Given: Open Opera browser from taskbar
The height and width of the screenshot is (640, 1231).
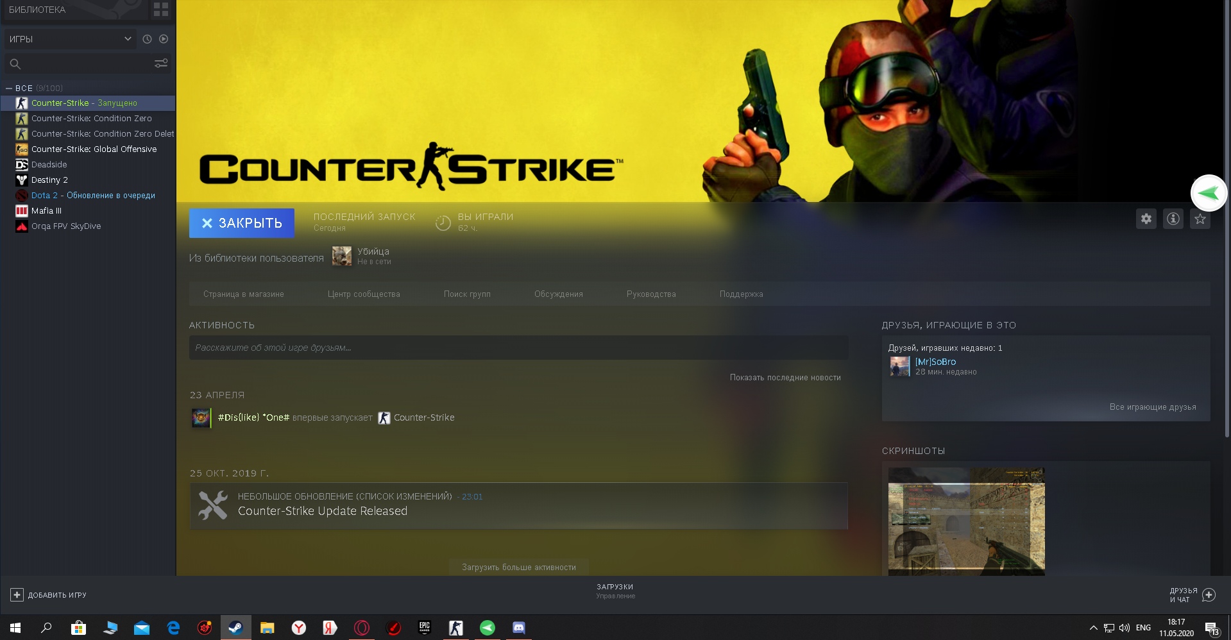Looking at the screenshot, I should (x=362, y=628).
